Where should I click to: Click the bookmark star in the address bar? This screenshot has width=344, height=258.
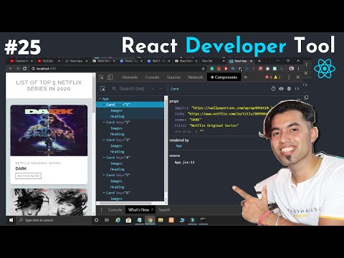pos(204,69)
